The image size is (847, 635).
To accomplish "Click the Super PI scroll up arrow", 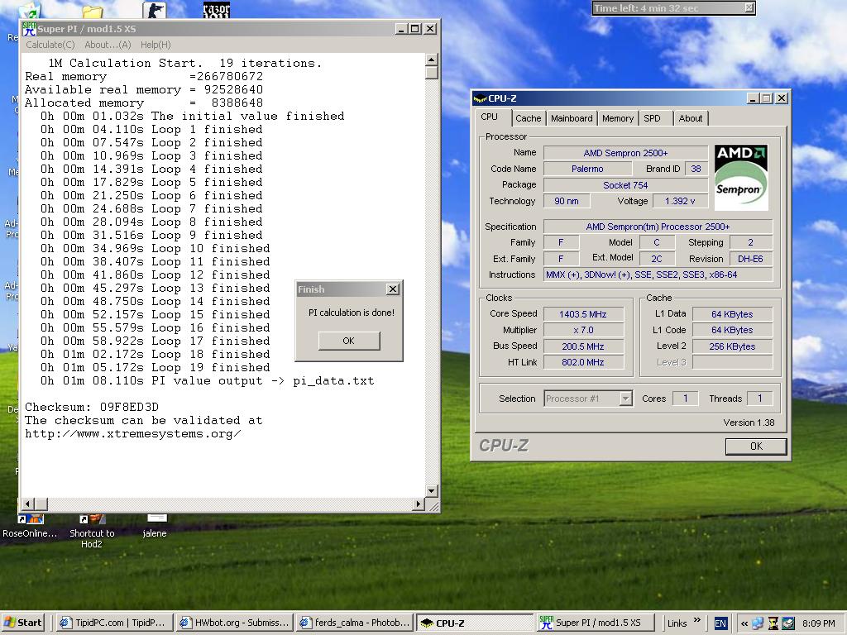I will coord(431,60).
